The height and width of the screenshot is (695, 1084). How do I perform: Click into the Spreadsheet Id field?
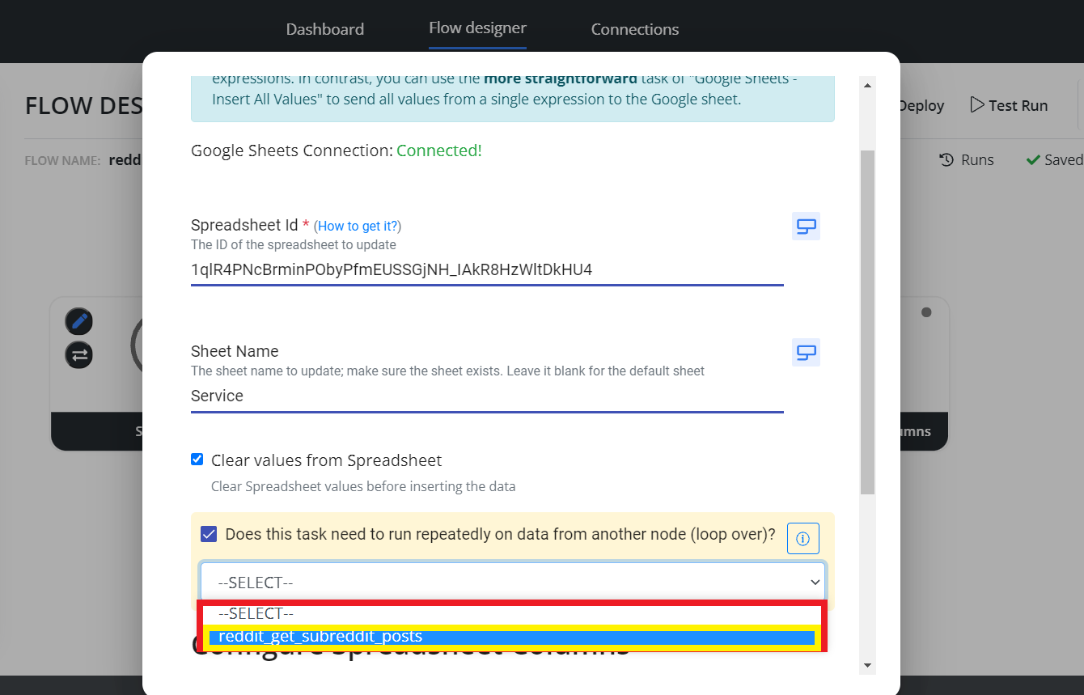coord(487,269)
